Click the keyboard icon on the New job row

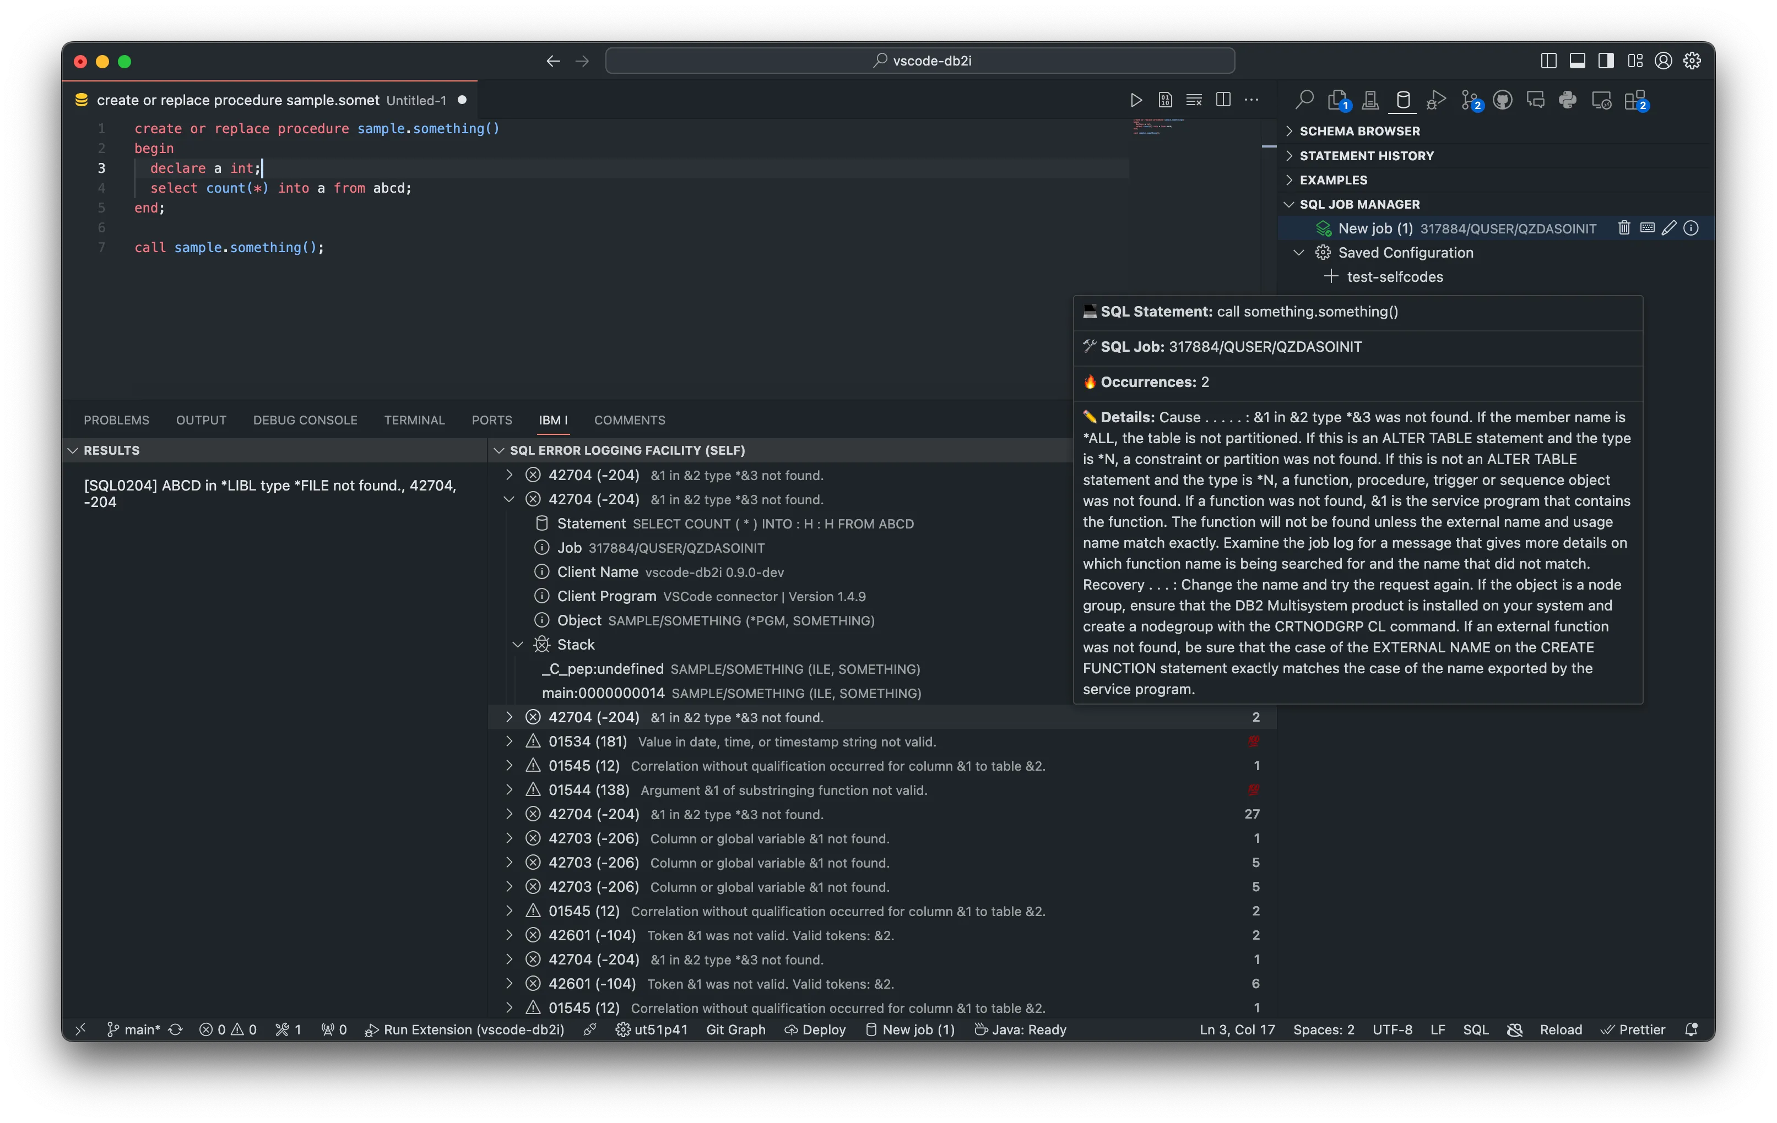(1647, 228)
